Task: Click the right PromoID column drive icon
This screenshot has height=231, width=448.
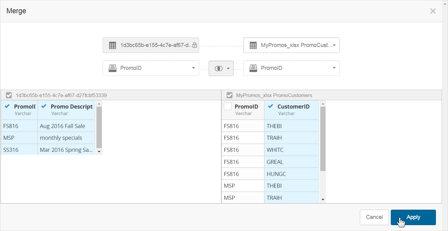Action: (253, 68)
